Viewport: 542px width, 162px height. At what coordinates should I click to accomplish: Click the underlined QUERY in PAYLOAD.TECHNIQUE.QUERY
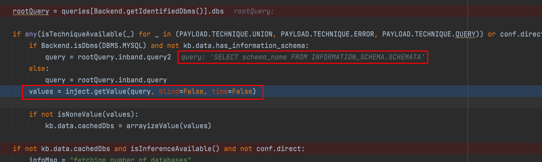(465, 34)
